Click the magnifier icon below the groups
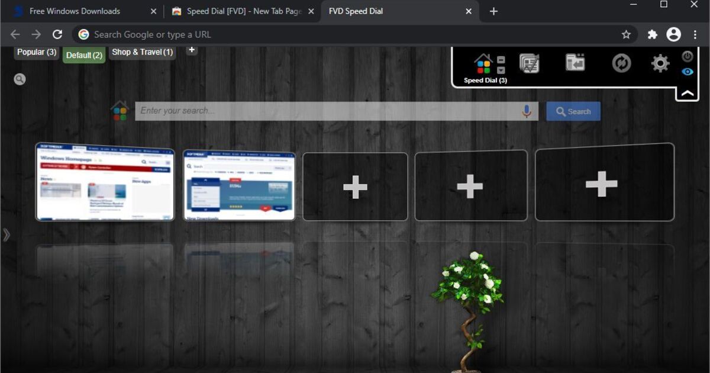The image size is (710, 373). click(x=20, y=79)
